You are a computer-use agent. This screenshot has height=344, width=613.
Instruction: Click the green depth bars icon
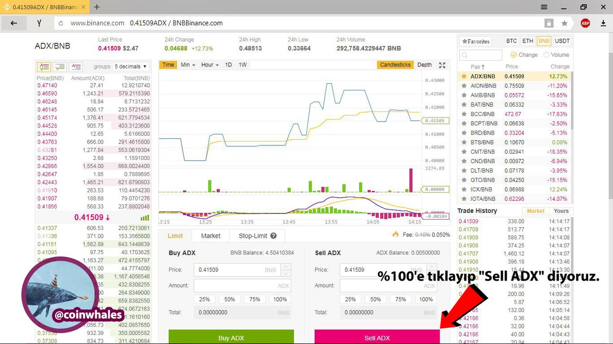pyautogui.click(x=145, y=217)
